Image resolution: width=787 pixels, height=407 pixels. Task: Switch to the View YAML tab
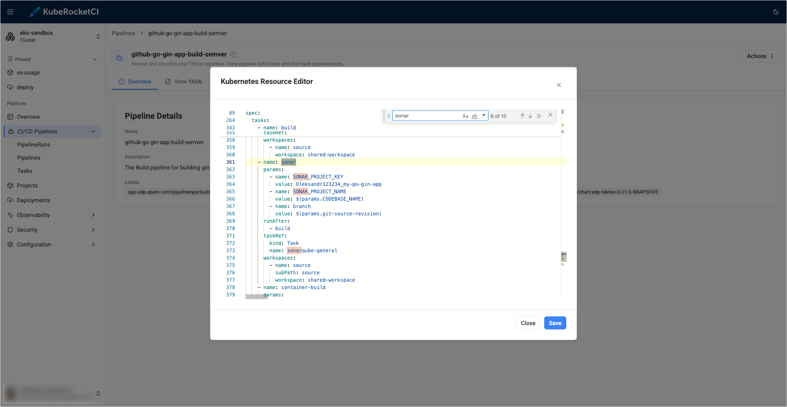189,81
